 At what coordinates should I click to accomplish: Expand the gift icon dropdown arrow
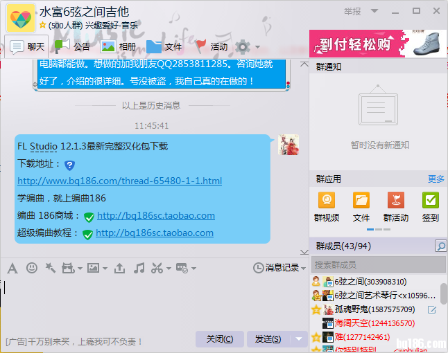point(80,269)
